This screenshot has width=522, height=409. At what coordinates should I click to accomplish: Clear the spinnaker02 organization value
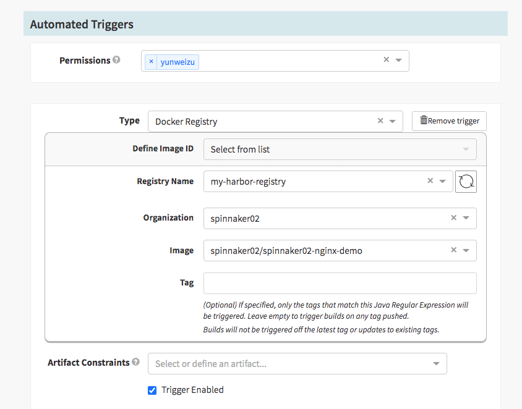453,217
